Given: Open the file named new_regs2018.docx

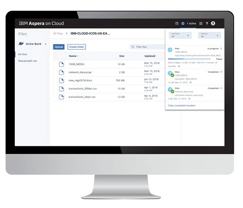Looking at the screenshot, I should point(80,80).
